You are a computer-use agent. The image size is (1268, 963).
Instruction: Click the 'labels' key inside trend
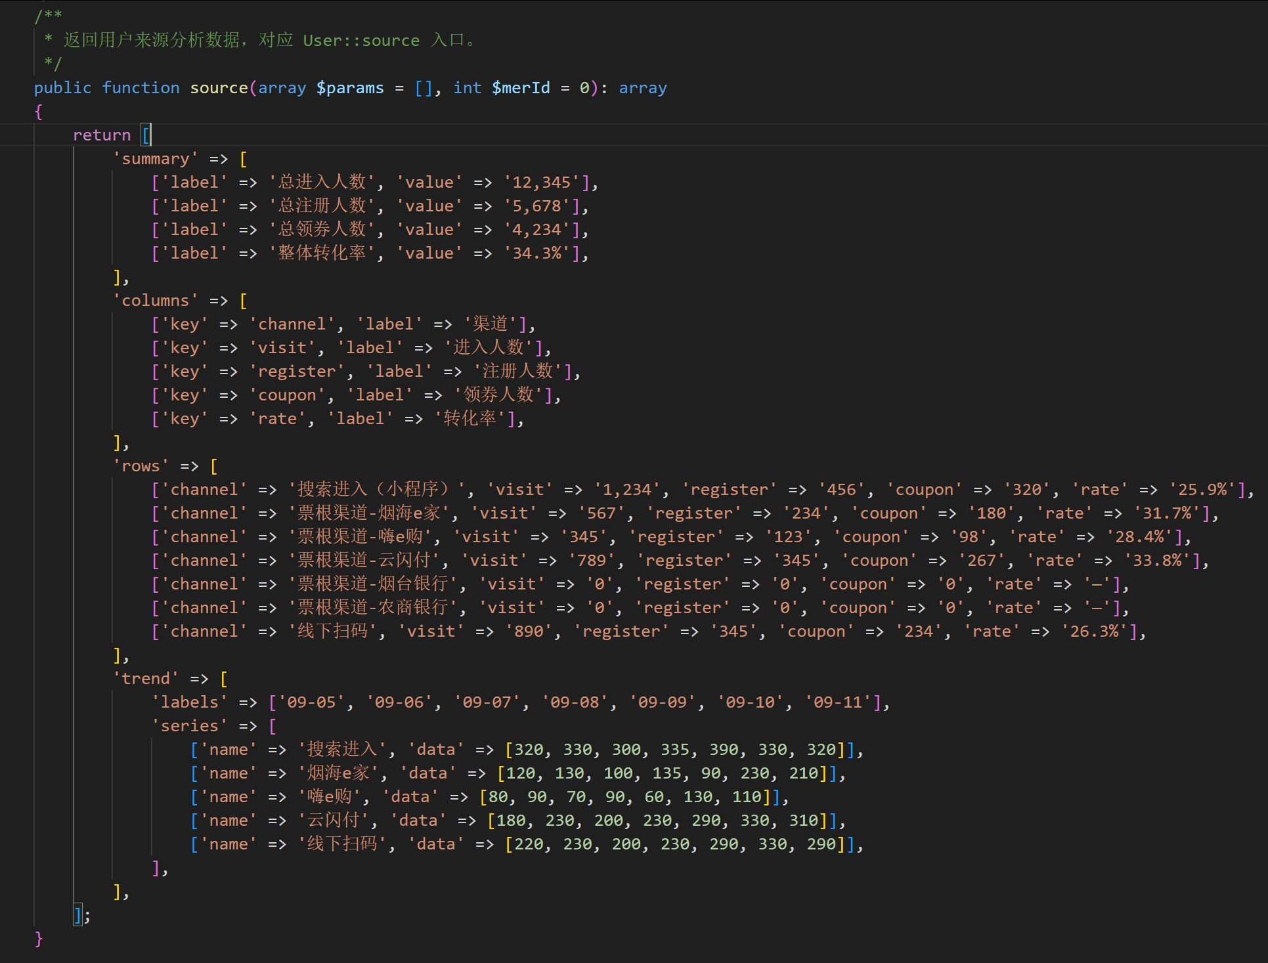190,702
